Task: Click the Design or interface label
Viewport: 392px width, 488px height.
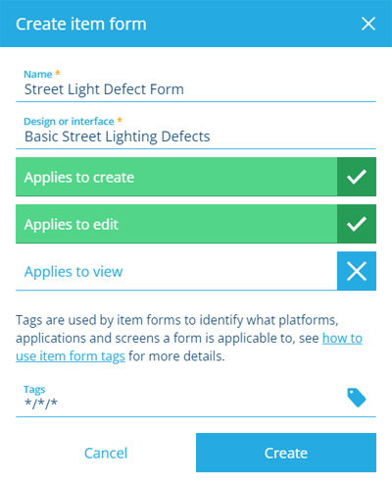Action: point(69,122)
